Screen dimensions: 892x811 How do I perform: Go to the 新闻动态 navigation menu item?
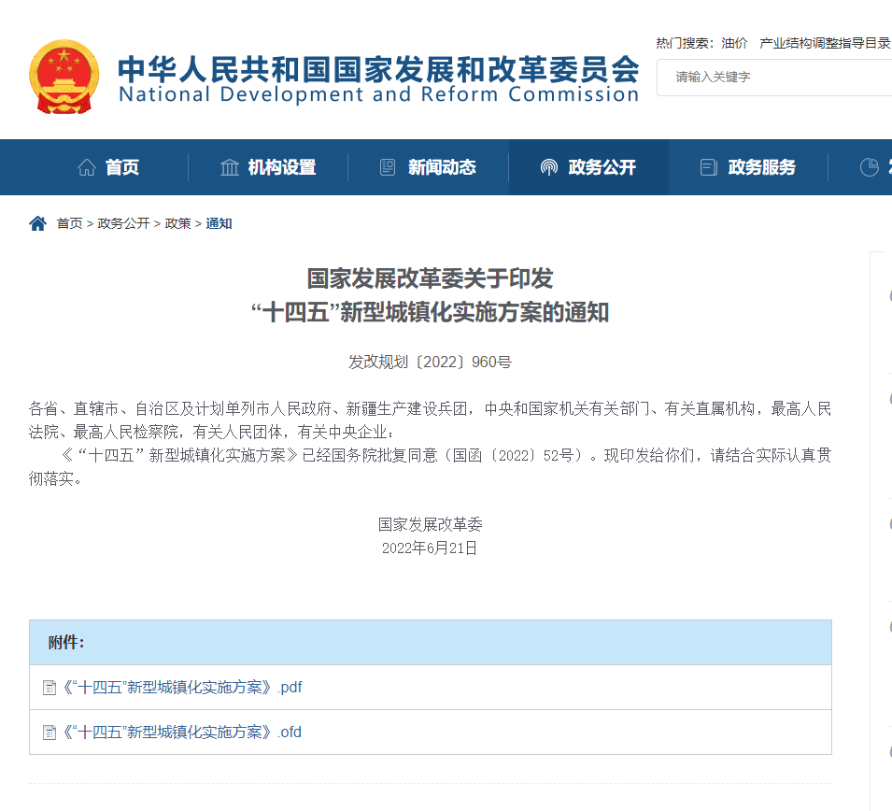click(x=442, y=167)
